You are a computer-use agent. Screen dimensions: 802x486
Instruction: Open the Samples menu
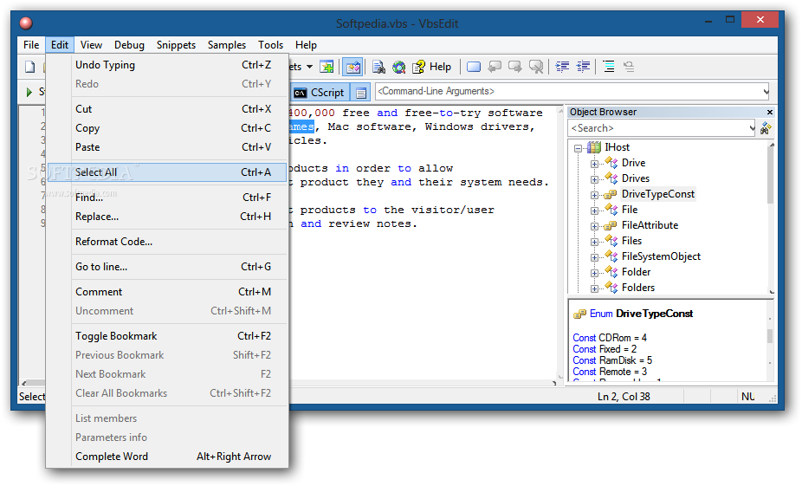pos(227,45)
